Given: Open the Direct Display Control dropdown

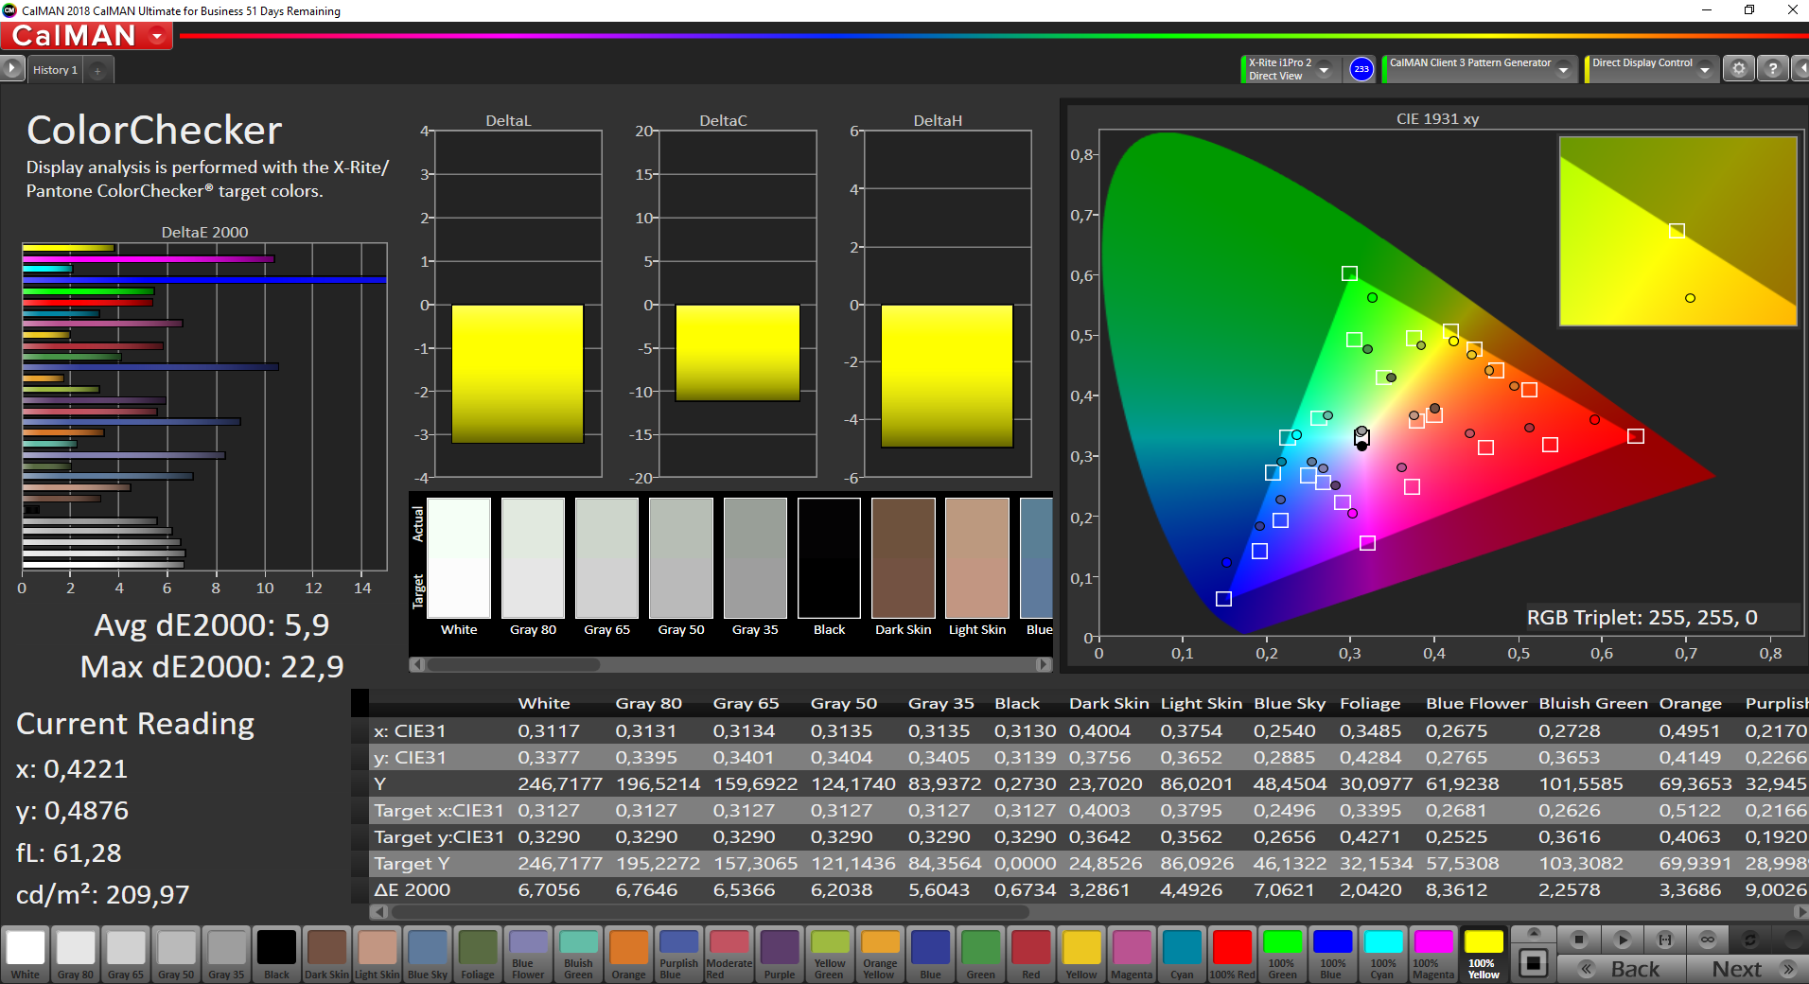Looking at the screenshot, I should click(x=1704, y=69).
